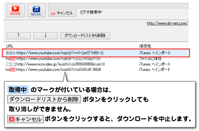The height and width of the screenshot is (131, 199).
Task: Click the YouTube icon in the last row
Action: [x=10, y=70]
